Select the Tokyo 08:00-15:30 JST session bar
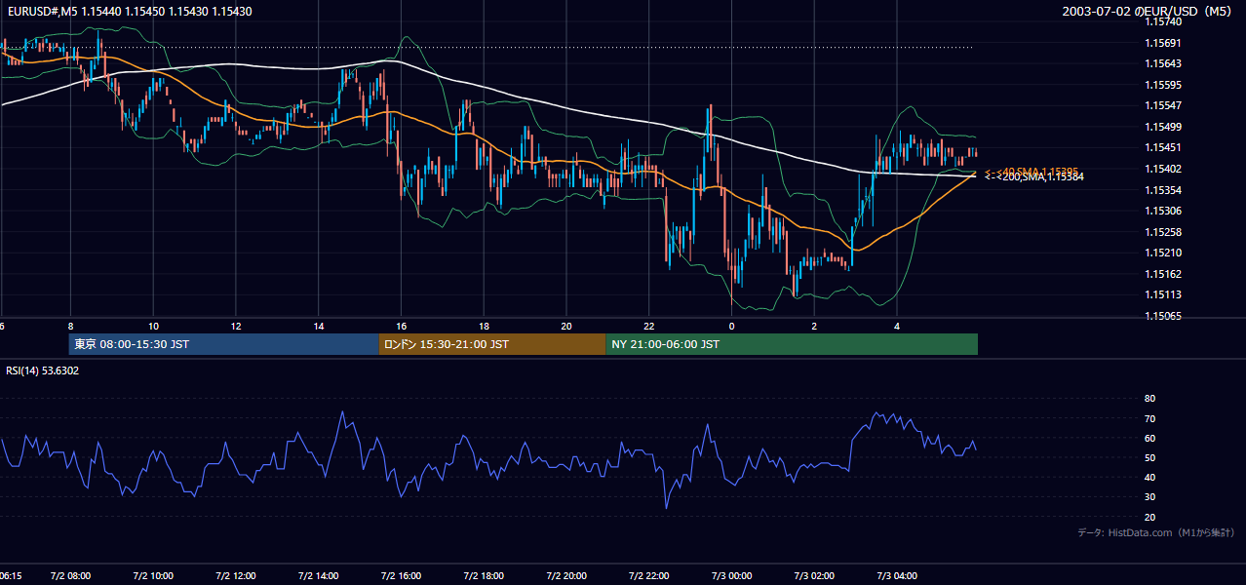Screen dimensions: 1246x585 coord(223,344)
